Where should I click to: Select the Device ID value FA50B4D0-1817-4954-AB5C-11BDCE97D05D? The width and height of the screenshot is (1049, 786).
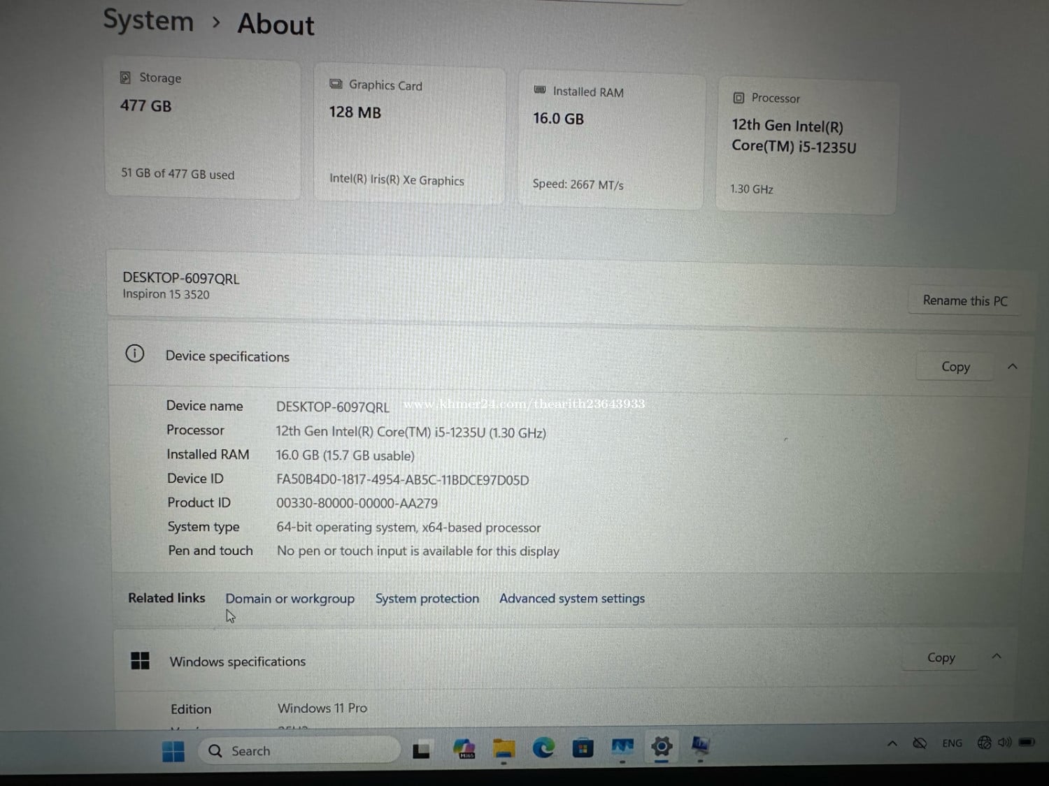click(402, 480)
